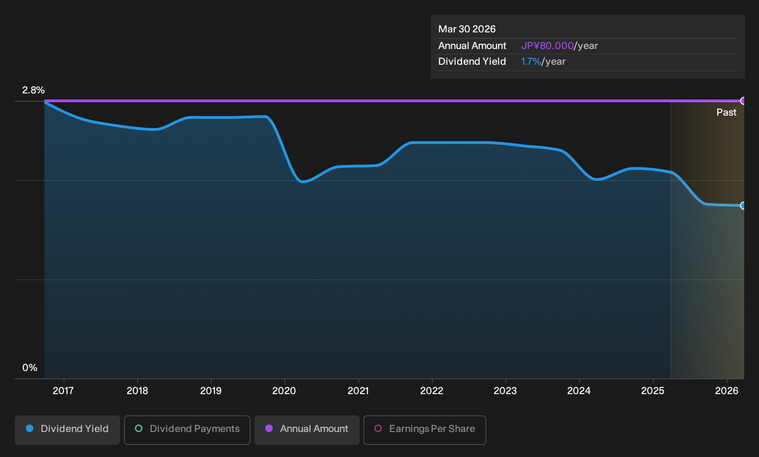
Task: Click the 2023 x-axis label
Action: (x=505, y=391)
